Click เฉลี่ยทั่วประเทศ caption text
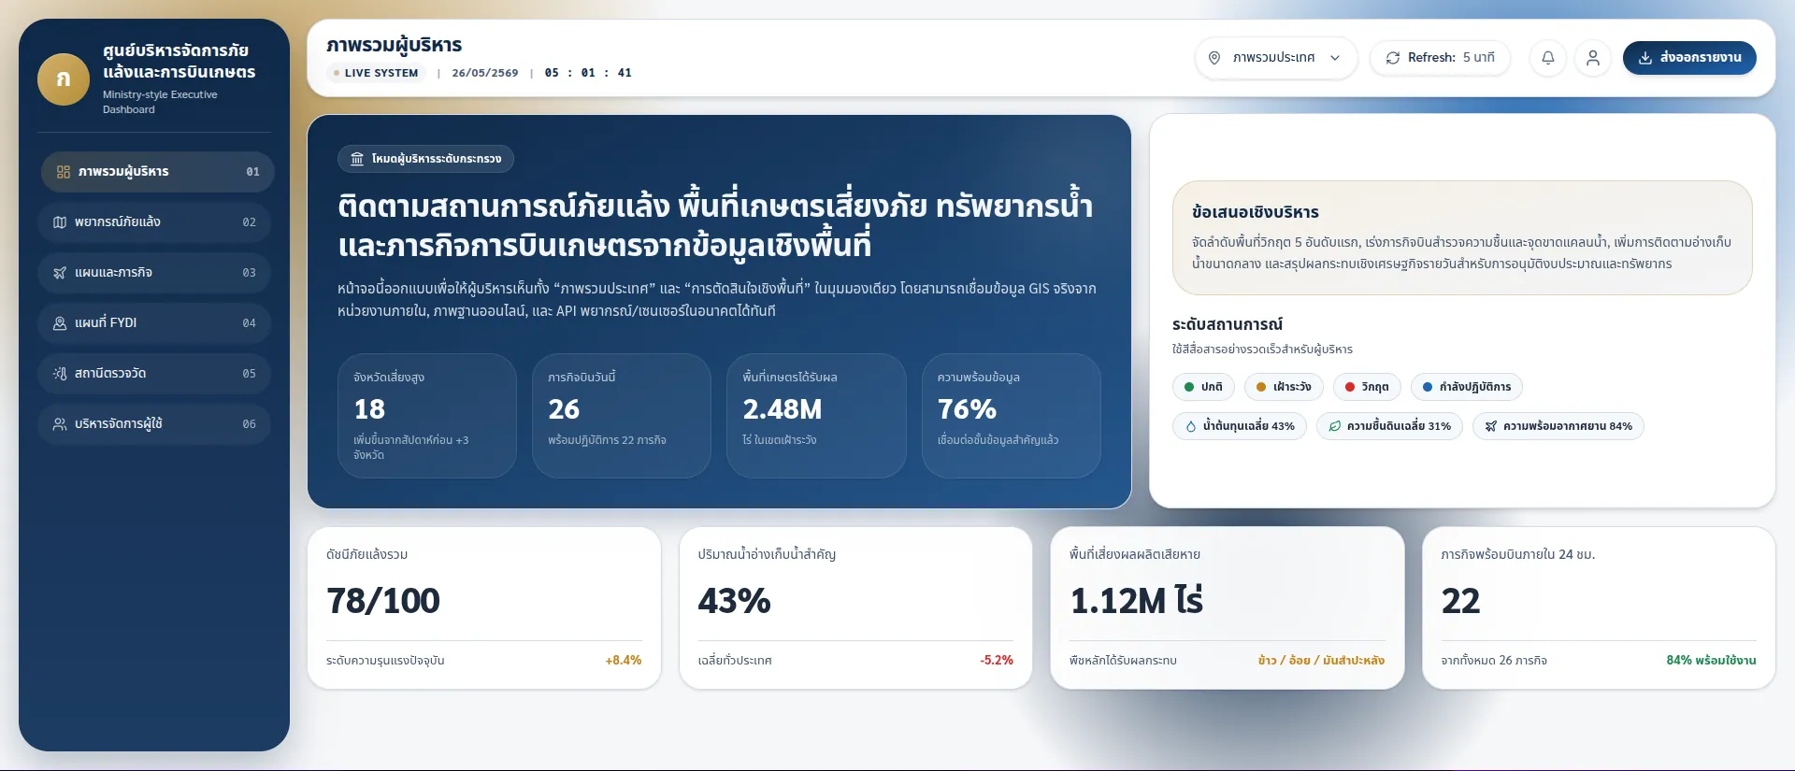The image size is (1795, 771). coord(735,661)
